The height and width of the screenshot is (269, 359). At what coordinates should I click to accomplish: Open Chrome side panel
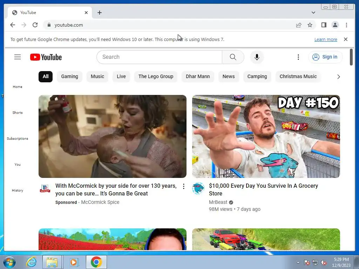click(324, 25)
